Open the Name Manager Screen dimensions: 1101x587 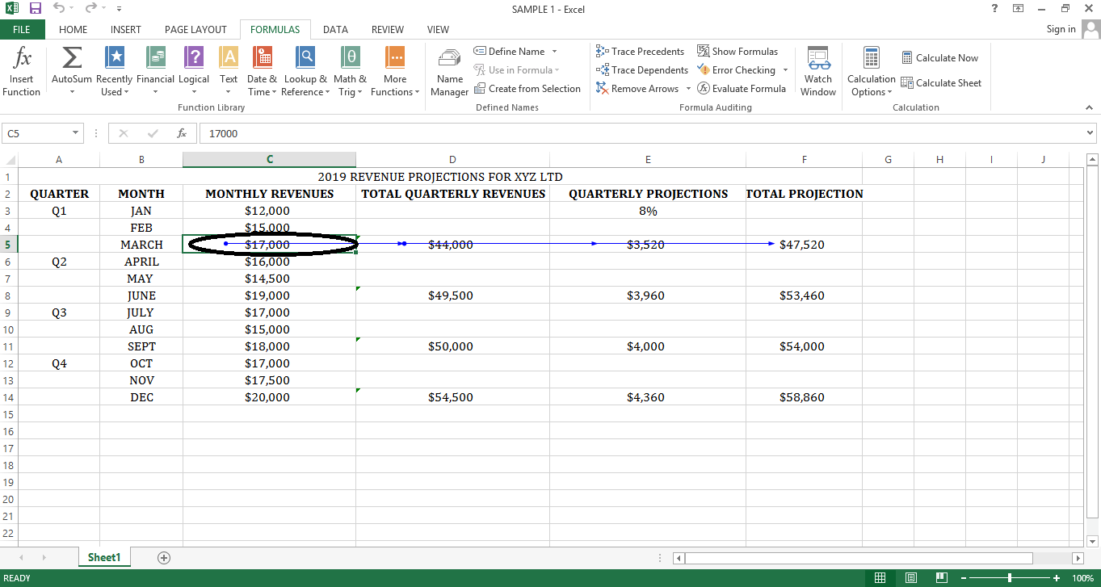[x=449, y=70]
